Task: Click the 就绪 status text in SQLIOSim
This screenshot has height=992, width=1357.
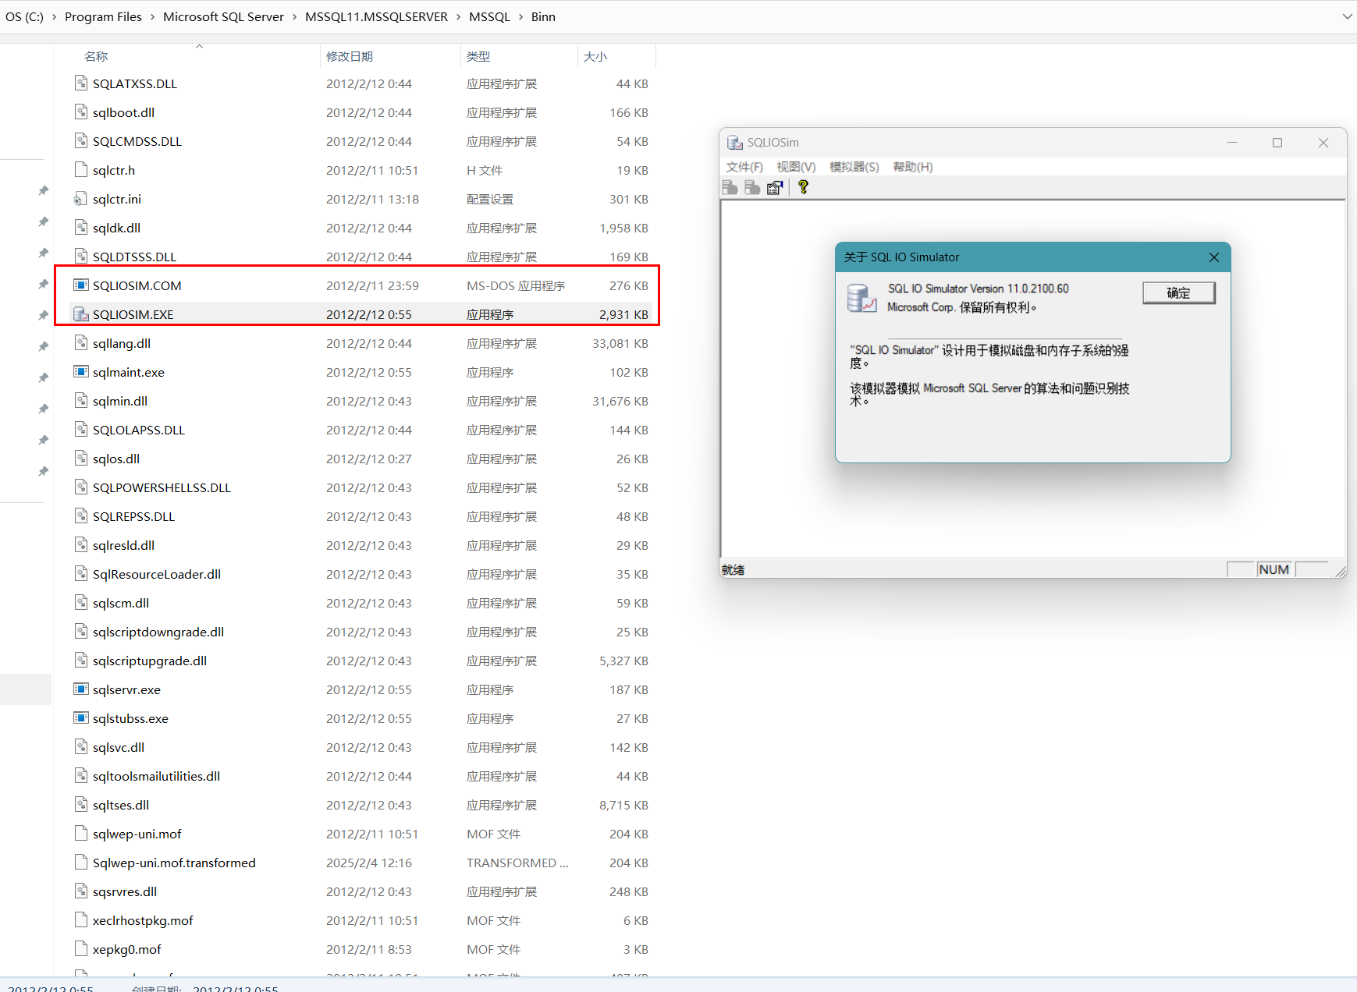Action: point(733,570)
